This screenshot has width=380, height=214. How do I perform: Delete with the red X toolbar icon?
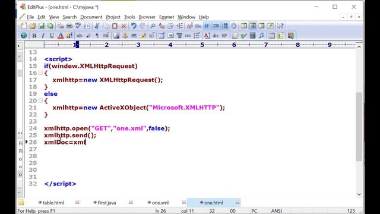[x=123, y=26]
